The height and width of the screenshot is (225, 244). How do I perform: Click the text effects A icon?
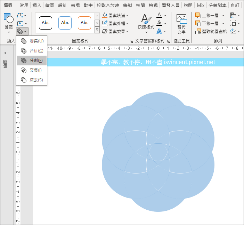click(159, 31)
